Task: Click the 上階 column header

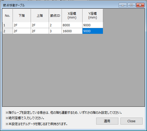Action: coord(40,15)
